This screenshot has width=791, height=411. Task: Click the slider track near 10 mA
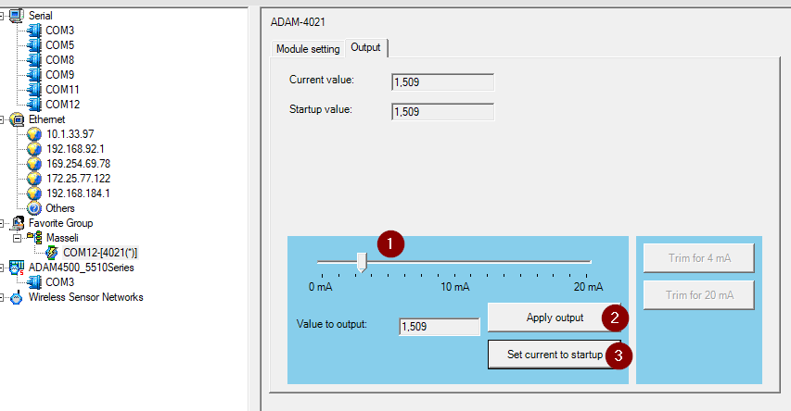[x=454, y=262]
